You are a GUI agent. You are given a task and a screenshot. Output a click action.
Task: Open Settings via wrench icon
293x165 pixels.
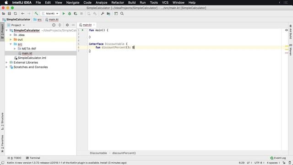[103, 14]
